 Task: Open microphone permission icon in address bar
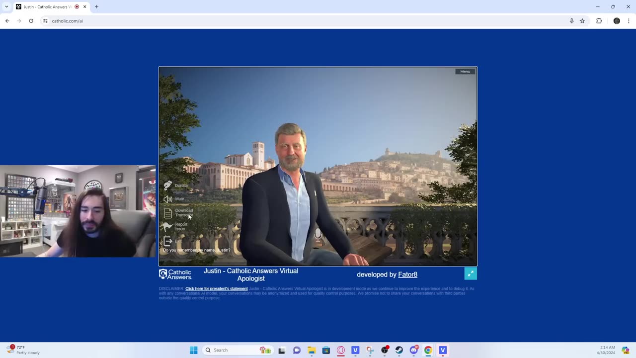click(x=571, y=21)
